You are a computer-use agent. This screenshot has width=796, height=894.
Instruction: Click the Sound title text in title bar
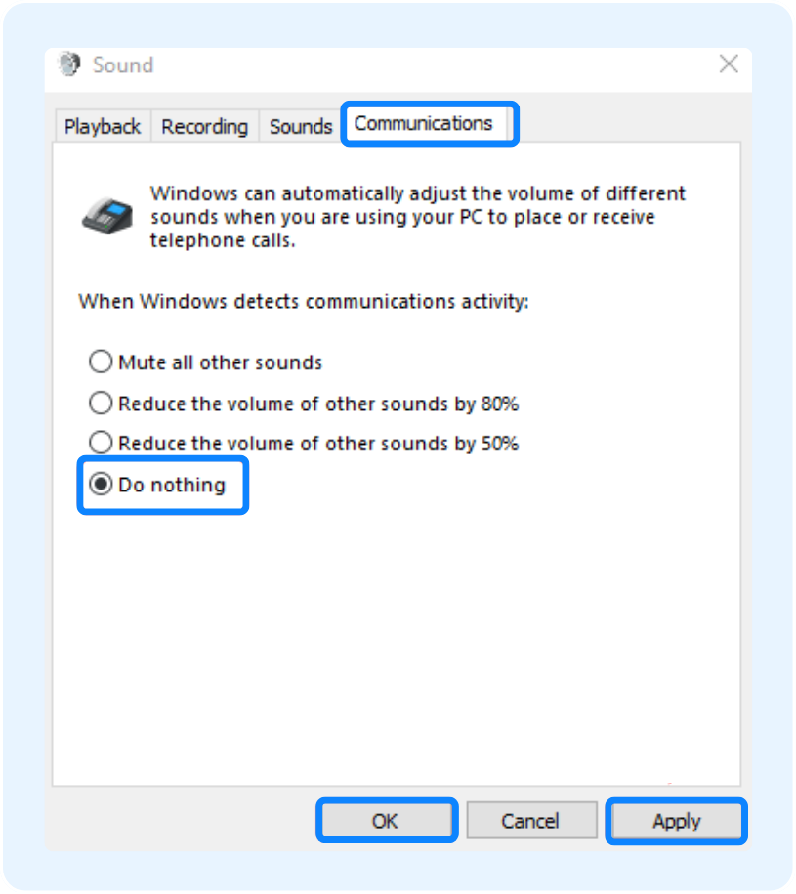(123, 65)
